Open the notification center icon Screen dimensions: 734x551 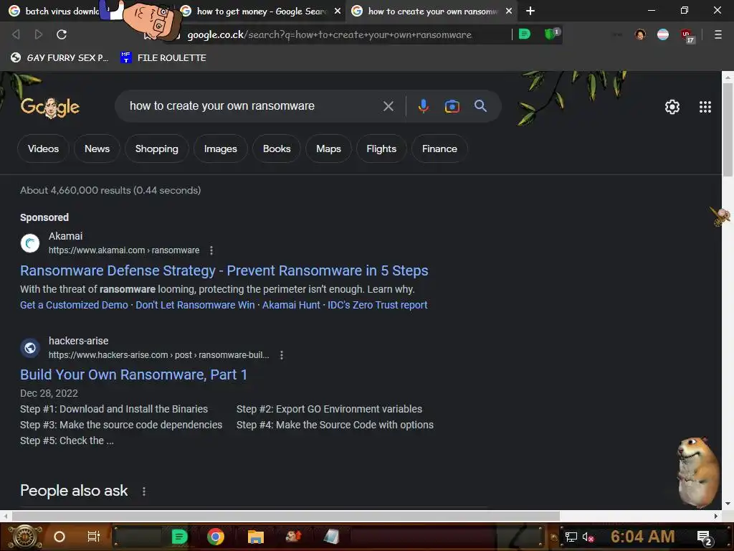tap(705, 537)
